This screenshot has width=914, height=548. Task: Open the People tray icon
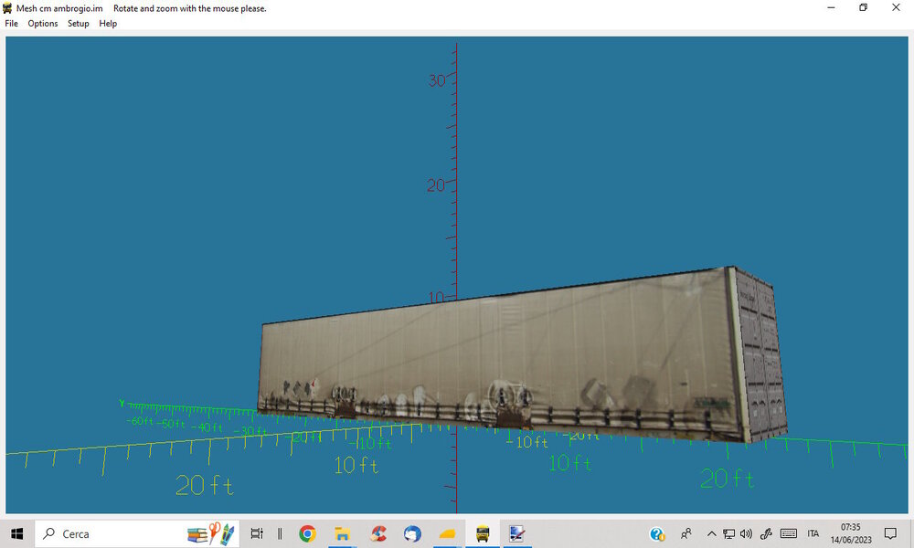pos(686,533)
